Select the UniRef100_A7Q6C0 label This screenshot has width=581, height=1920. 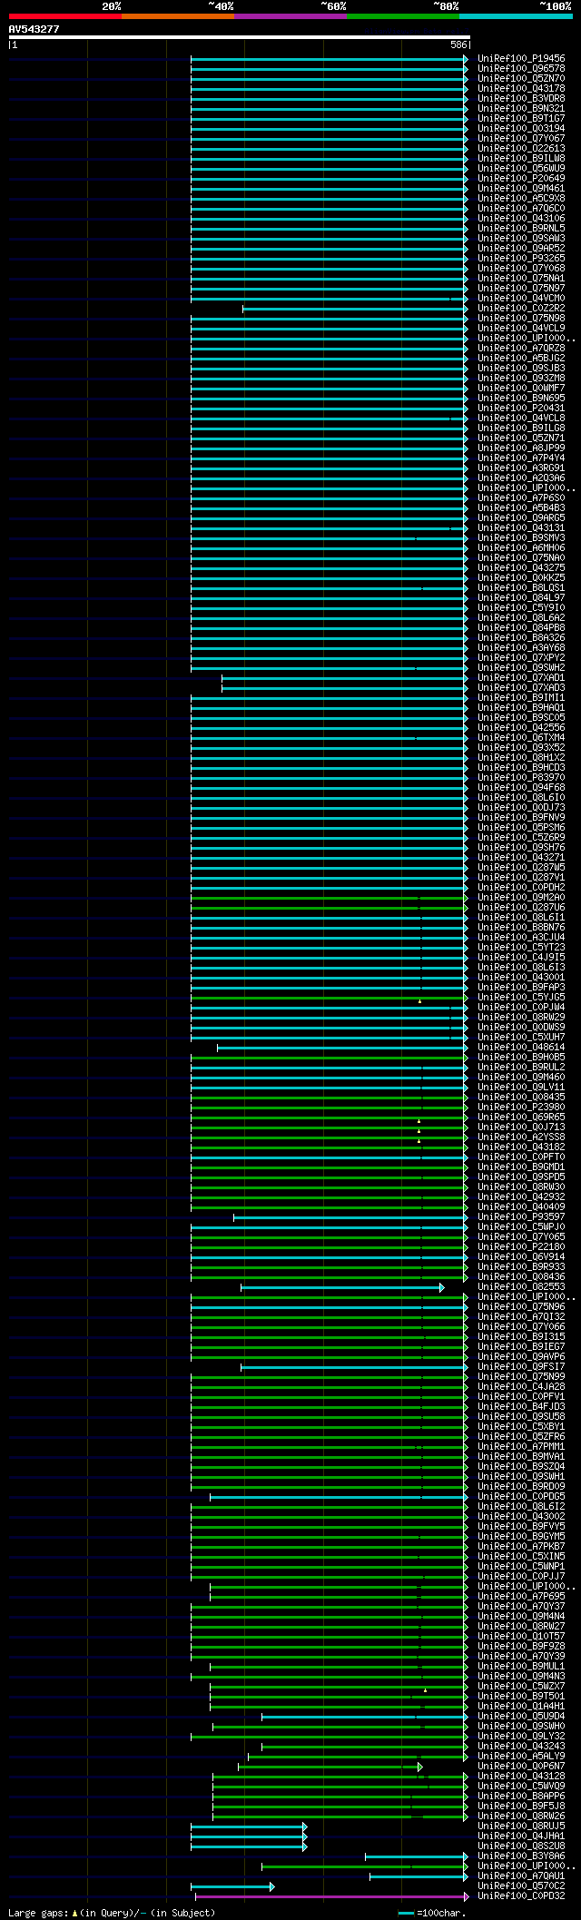[x=521, y=208]
